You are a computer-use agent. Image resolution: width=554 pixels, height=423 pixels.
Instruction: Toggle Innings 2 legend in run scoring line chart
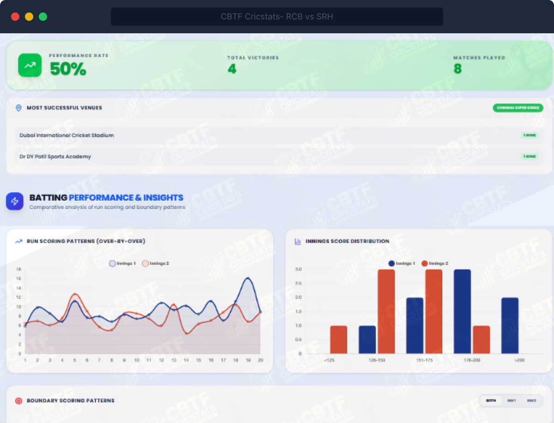pyautogui.click(x=156, y=264)
